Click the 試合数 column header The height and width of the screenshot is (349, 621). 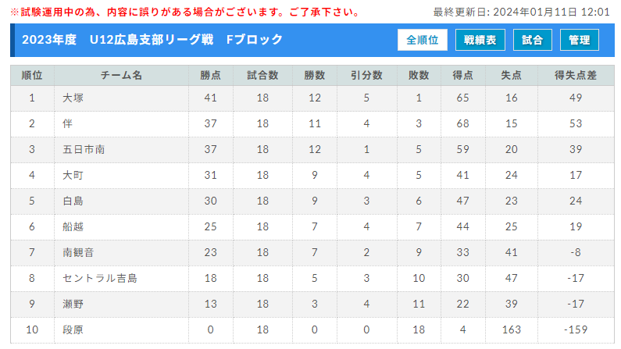tap(262, 75)
